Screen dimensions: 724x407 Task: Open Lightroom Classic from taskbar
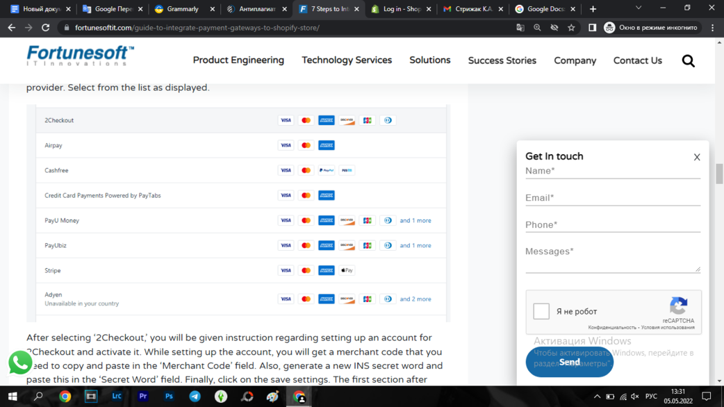[x=117, y=397]
